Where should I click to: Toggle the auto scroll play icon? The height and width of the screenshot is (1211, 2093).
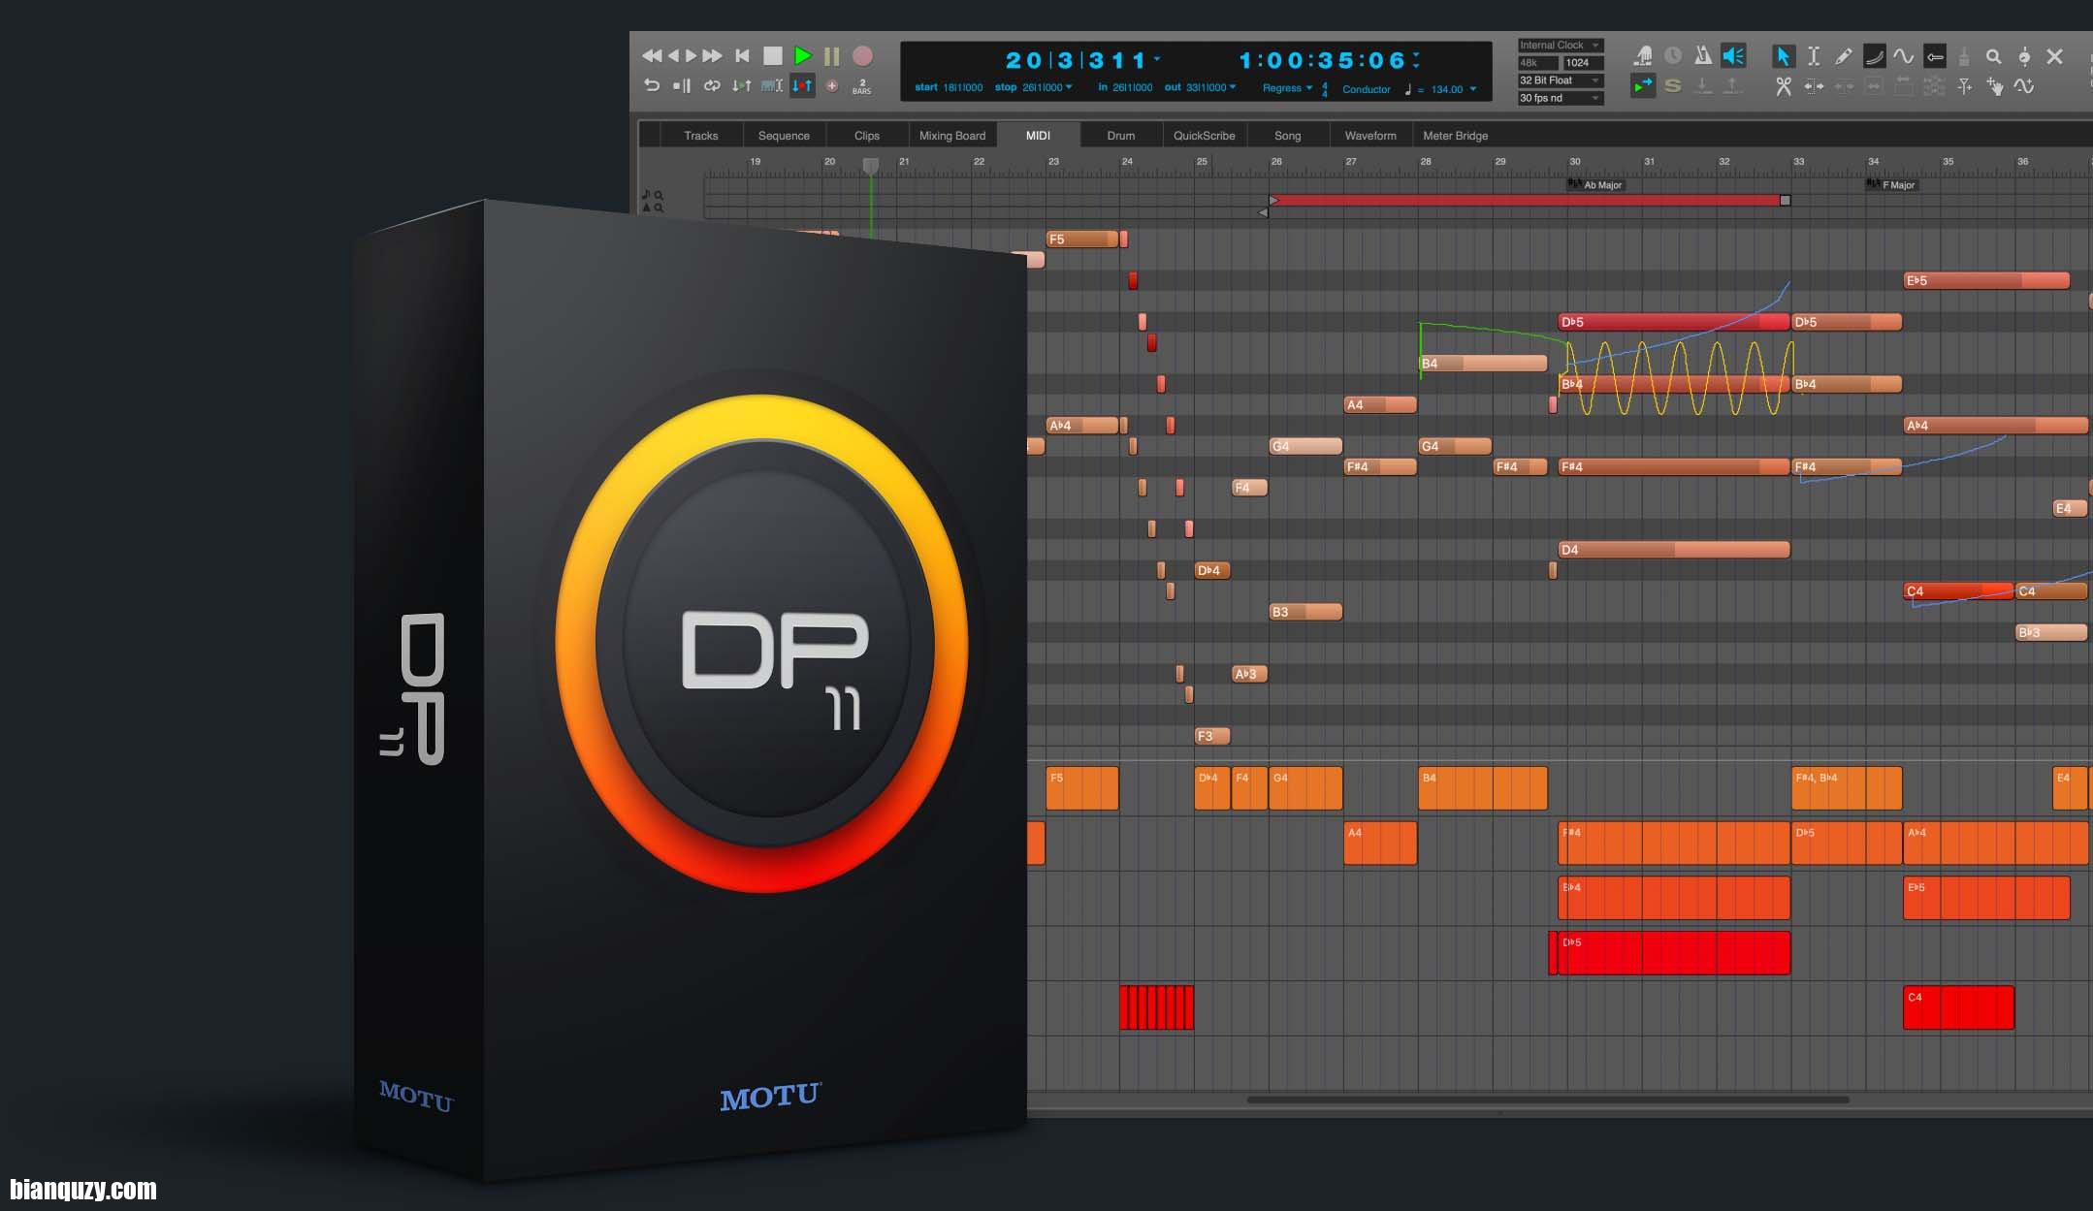[1642, 86]
